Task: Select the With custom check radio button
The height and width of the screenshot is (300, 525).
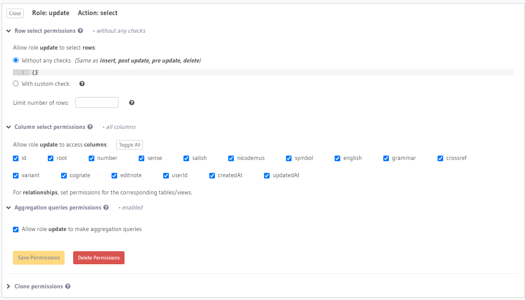Action: tap(16, 84)
